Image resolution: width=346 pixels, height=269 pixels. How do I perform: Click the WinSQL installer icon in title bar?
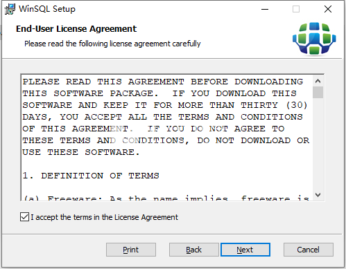point(10,9)
